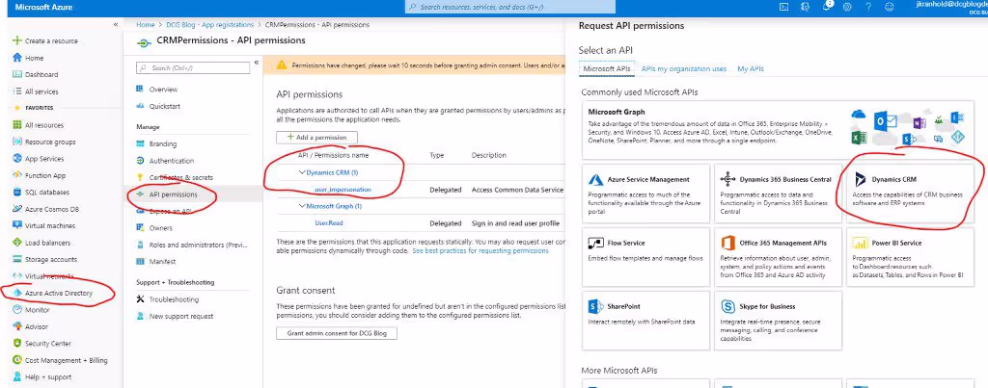The width and height of the screenshot is (988, 388).
Task: Select Dynamics 365 Business Central card
Action: point(779,194)
